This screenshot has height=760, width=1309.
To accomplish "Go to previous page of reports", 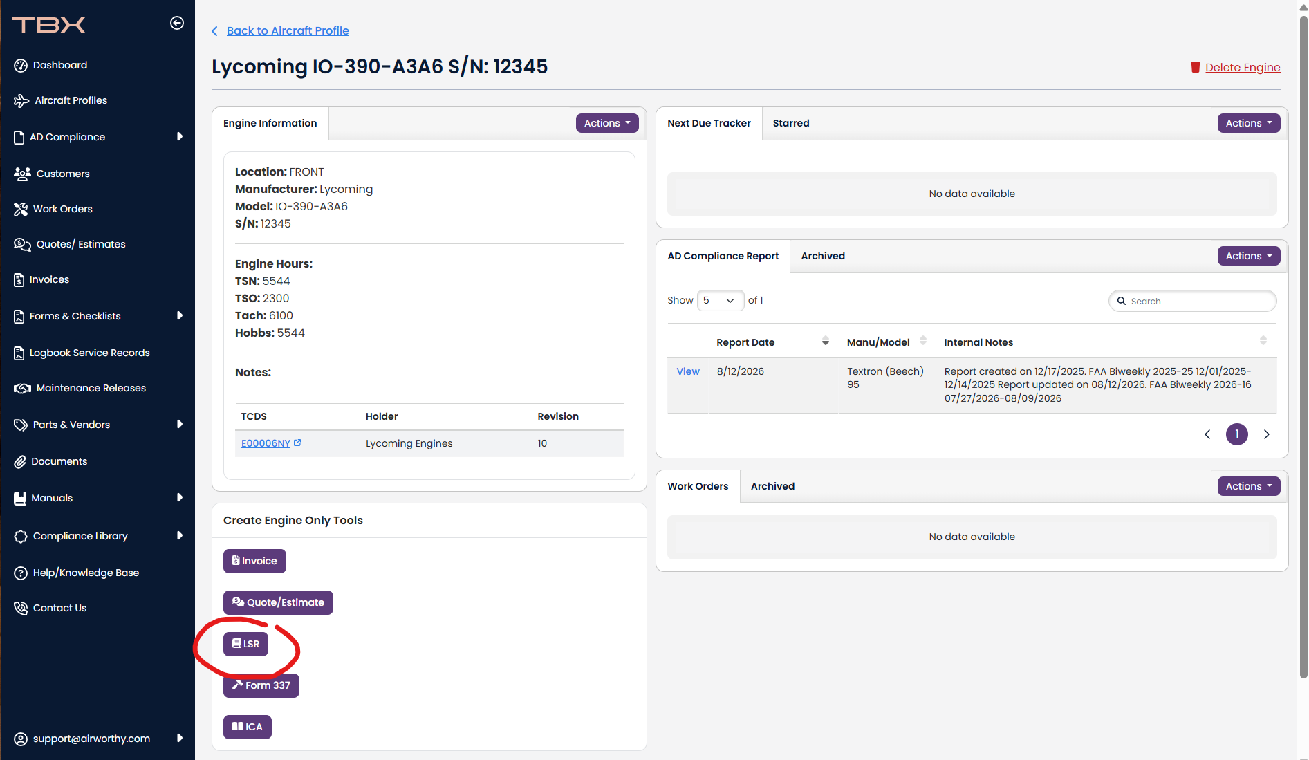I will click(1207, 434).
